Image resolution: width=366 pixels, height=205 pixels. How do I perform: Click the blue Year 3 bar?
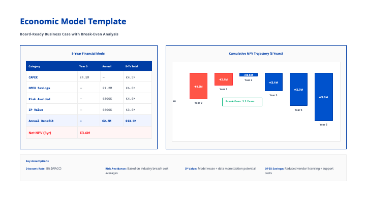point(273,82)
